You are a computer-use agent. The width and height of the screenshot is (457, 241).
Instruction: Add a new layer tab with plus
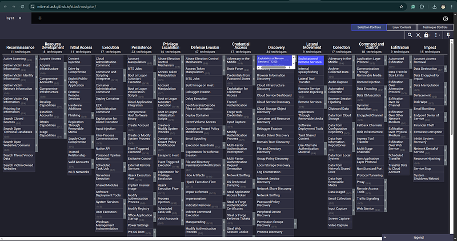pyautogui.click(x=40, y=18)
